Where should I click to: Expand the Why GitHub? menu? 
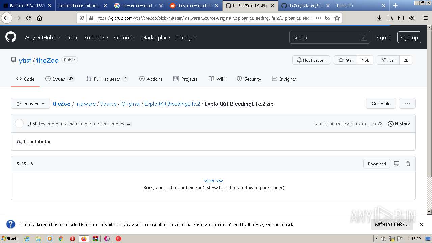click(42, 37)
